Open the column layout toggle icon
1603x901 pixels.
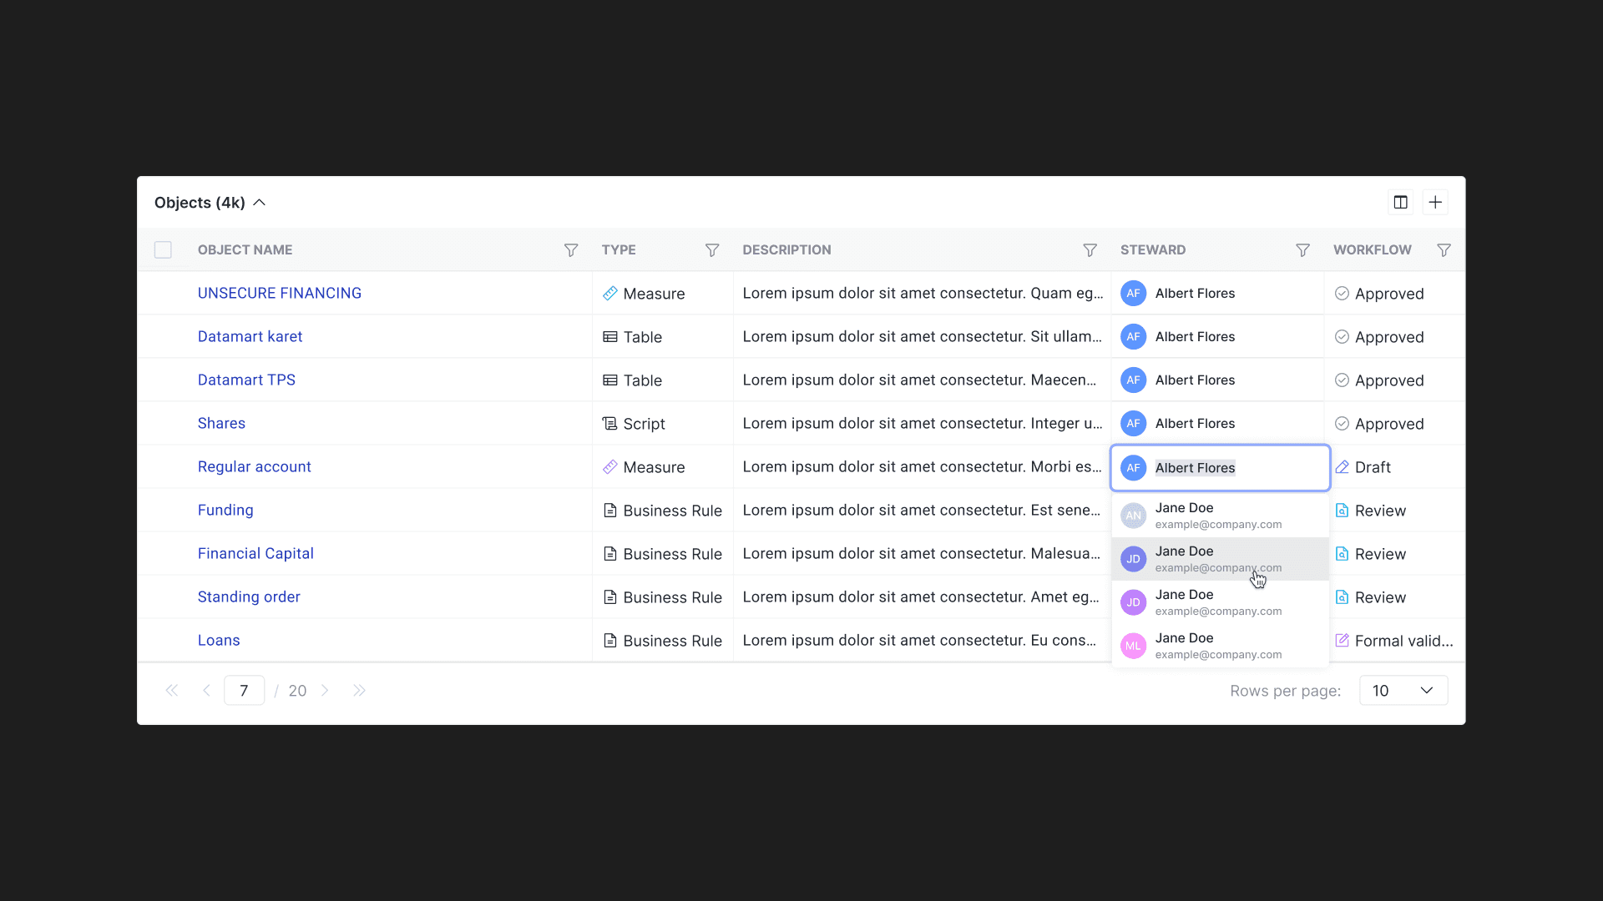(1400, 202)
